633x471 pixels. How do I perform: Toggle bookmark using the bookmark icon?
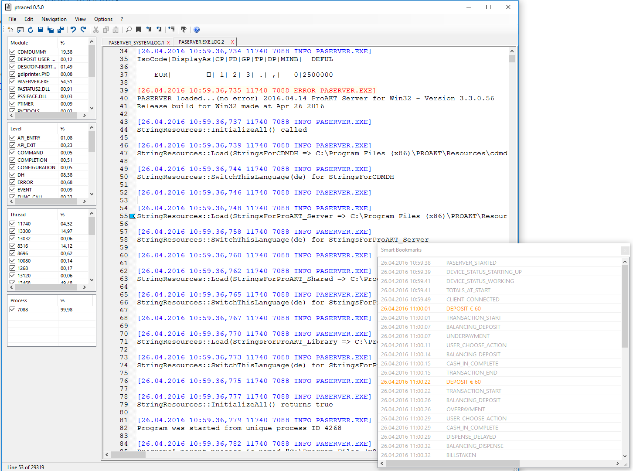click(138, 30)
